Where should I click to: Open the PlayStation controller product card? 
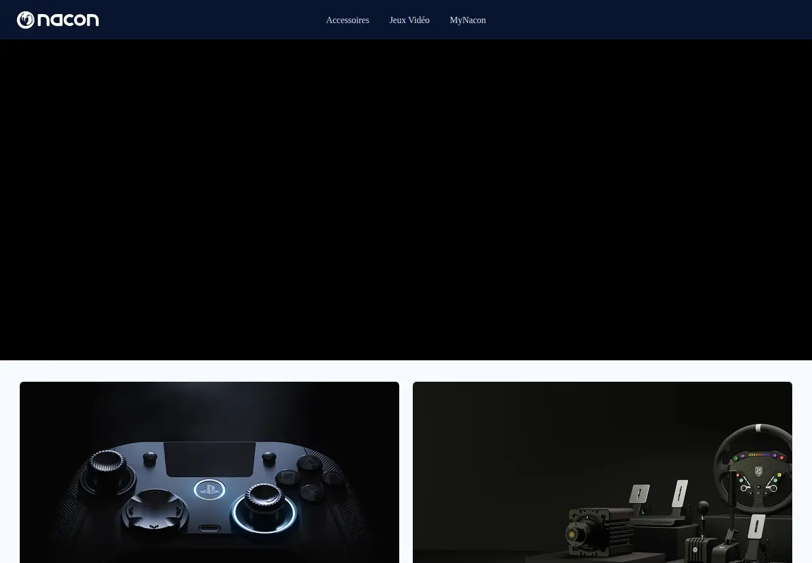tap(209, 472)
